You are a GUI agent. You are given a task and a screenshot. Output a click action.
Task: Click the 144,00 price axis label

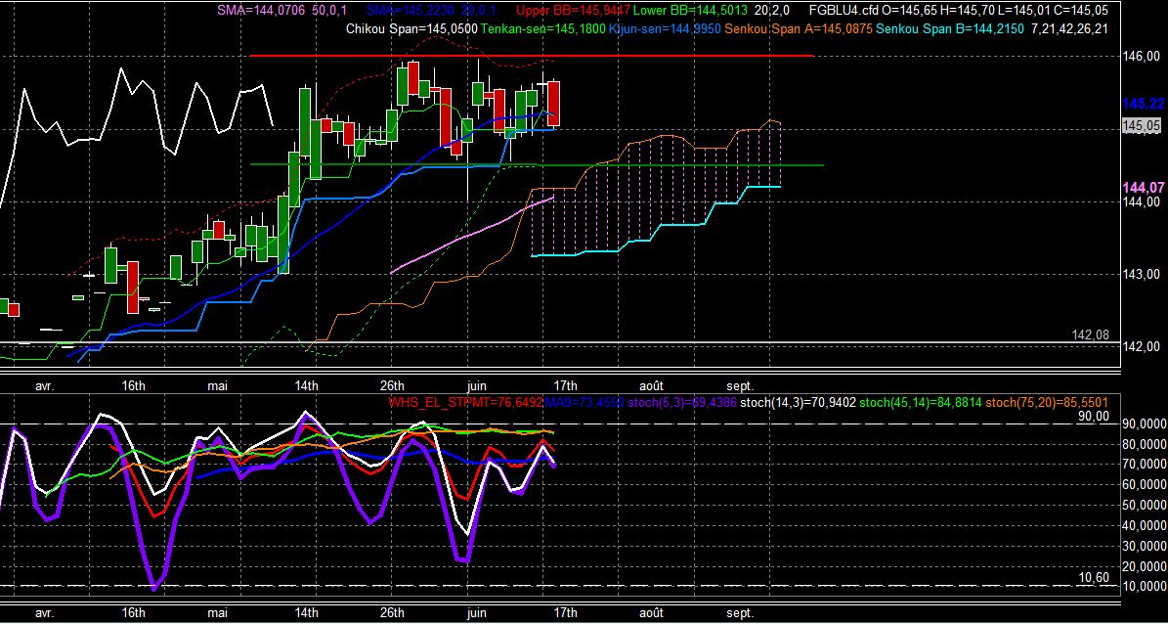pos(1142,201)
